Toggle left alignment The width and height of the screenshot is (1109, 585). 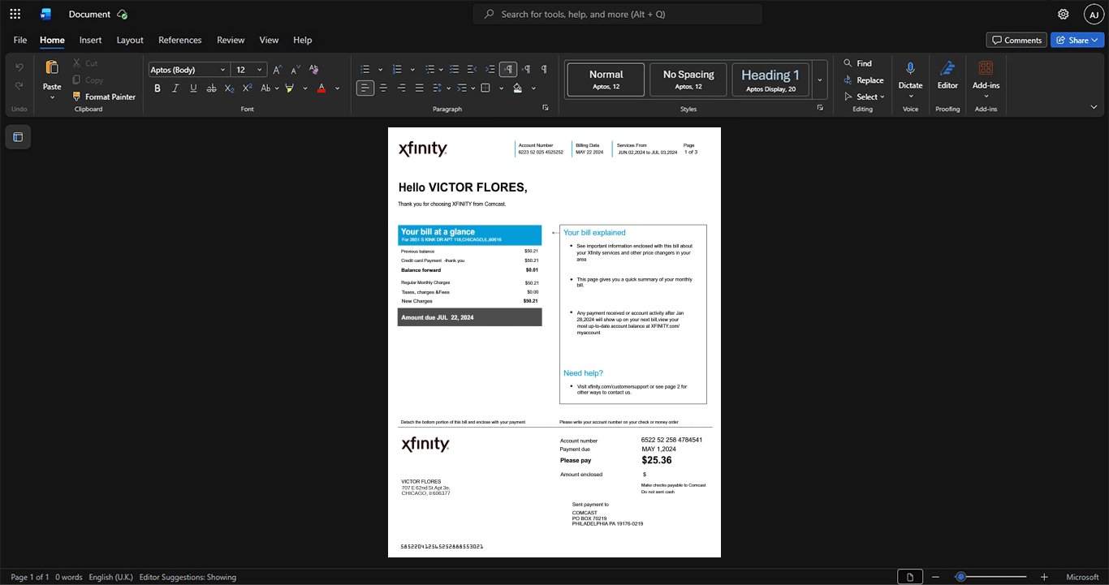[x=365, y=88]
